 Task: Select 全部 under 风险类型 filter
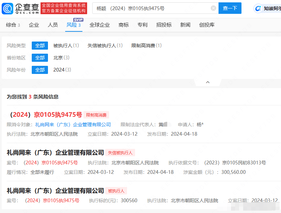coord(40,46)
